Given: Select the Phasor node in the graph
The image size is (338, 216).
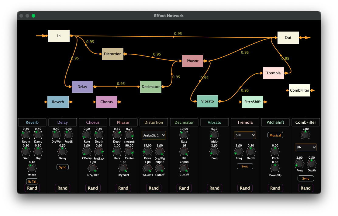Looking at the screenshot, I should [193, 61].
